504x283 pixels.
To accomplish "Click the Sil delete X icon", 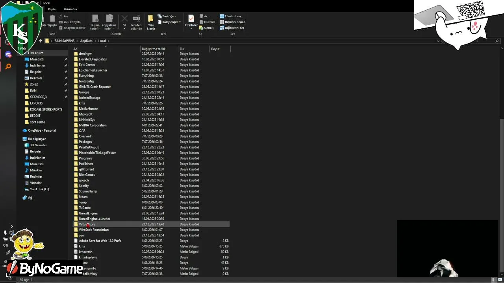I will pos(124,18).
